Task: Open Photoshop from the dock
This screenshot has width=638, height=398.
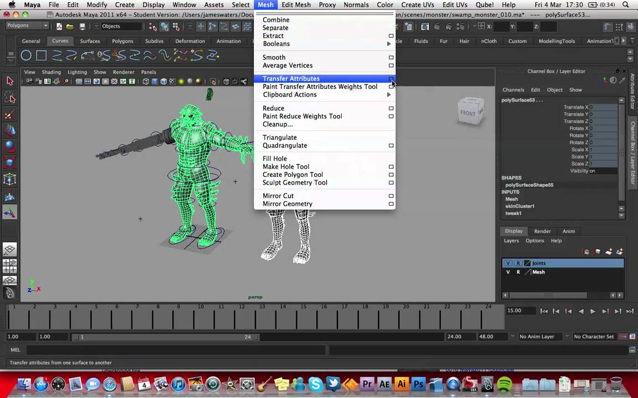Action: 418,384
